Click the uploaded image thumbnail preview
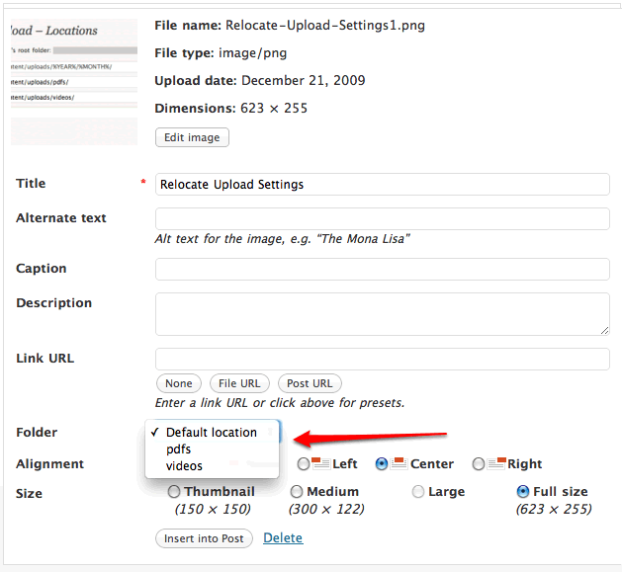 point(73,82)
